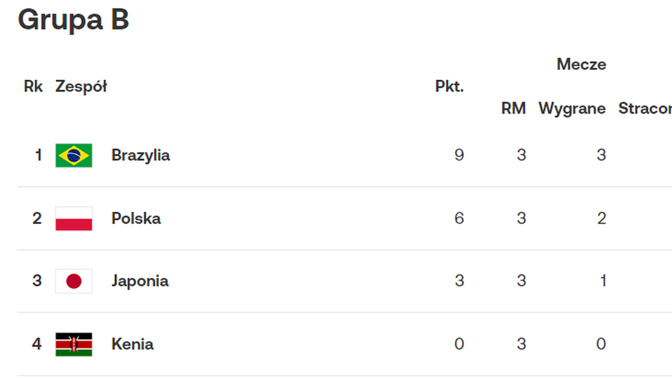The width and height of the screenshot is (672, 378).
Task: Click Polska's 6 points value
Action: point(459,218)
